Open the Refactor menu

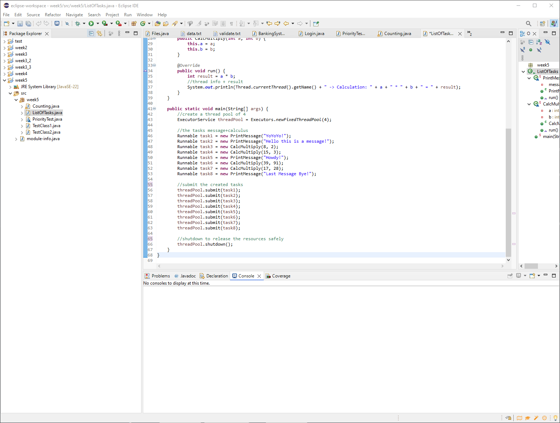point(53,15)
